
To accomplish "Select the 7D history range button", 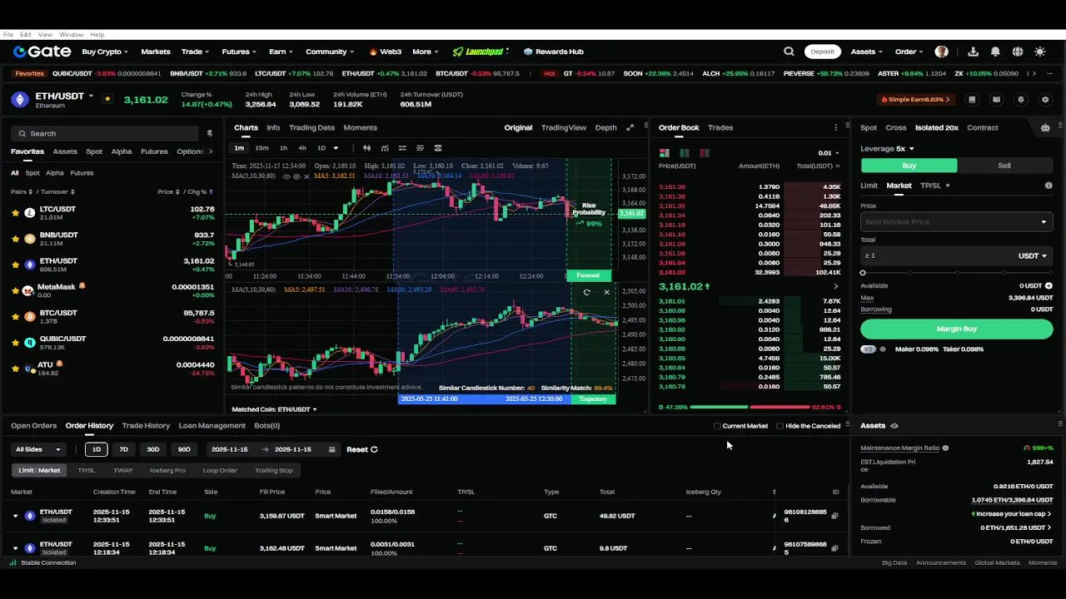I will coord(123,449).
